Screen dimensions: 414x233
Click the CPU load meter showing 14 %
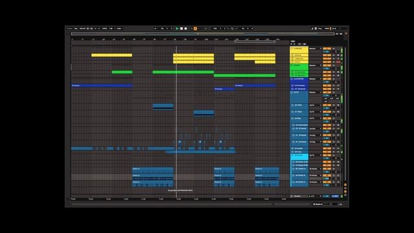[334, 28]
